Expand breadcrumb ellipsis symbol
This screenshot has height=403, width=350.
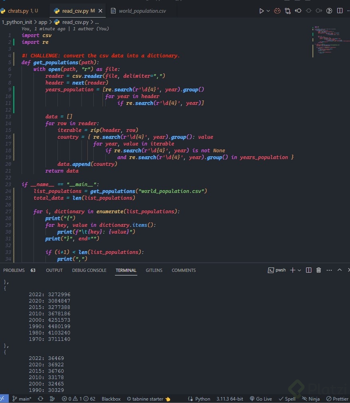coord(97,22)
